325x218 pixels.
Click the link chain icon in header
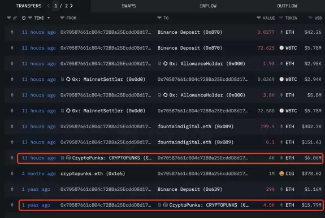coord(15,18)
